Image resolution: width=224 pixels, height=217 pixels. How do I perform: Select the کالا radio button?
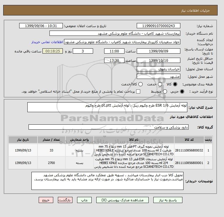click(175, 84)
